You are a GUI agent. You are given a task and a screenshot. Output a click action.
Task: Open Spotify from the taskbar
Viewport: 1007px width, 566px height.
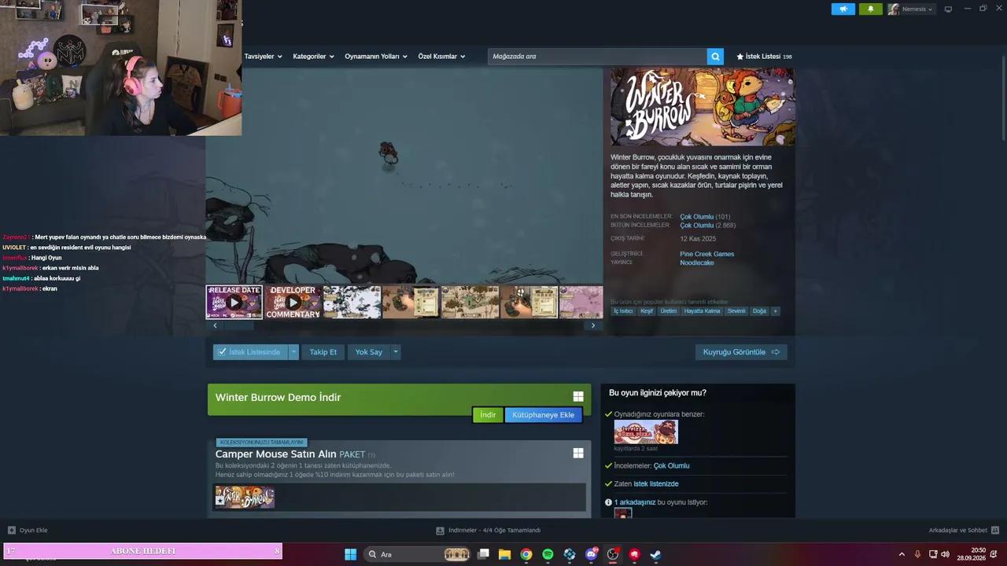pos(548,554)
